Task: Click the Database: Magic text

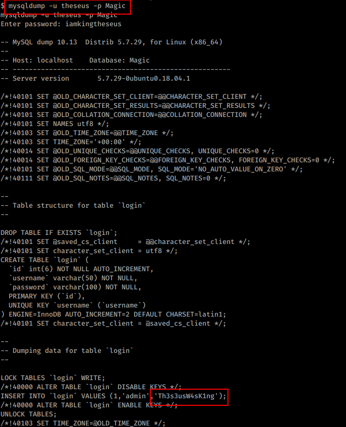Action: [x=120, y=60]
